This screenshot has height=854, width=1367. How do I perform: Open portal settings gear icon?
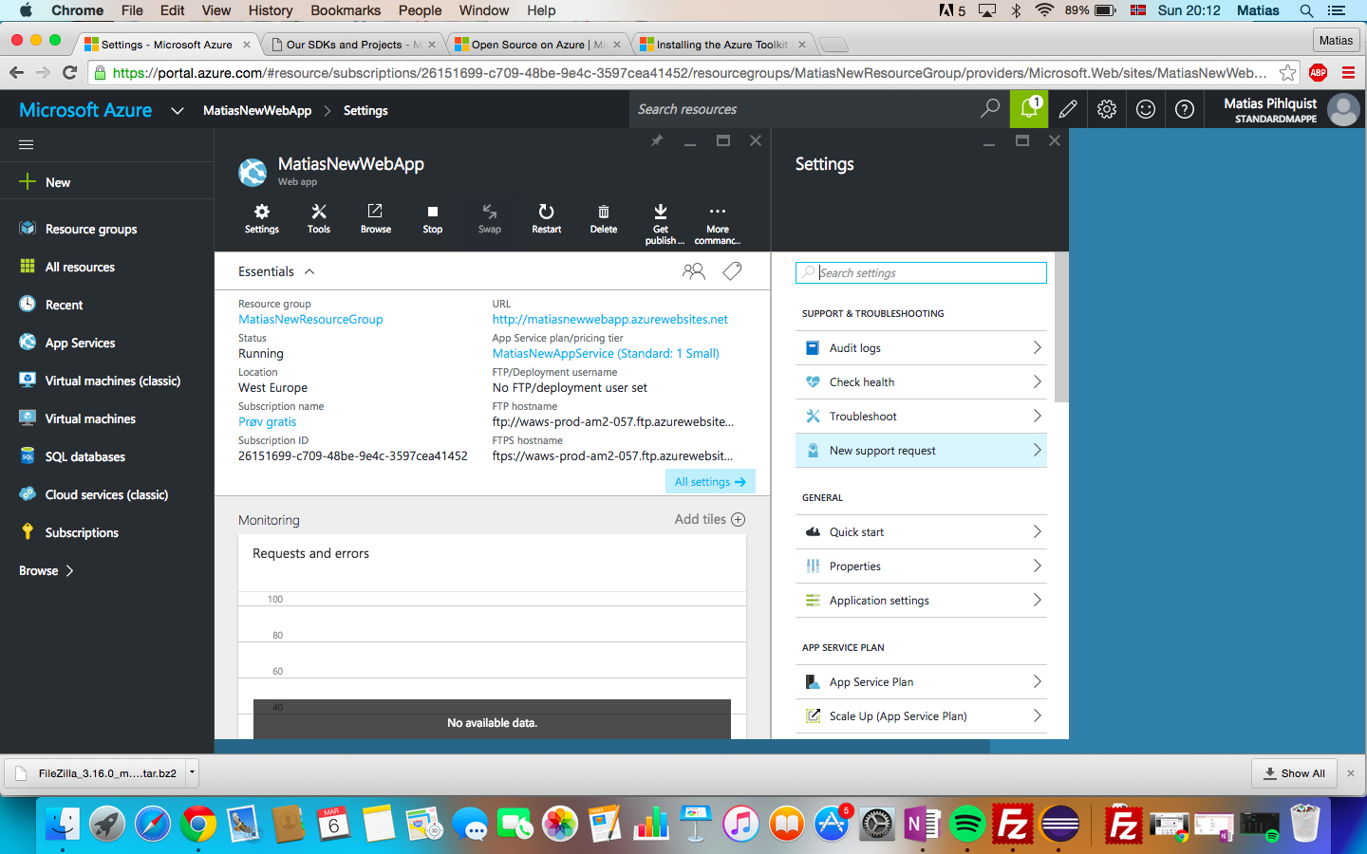click(x=1107, y=109)
